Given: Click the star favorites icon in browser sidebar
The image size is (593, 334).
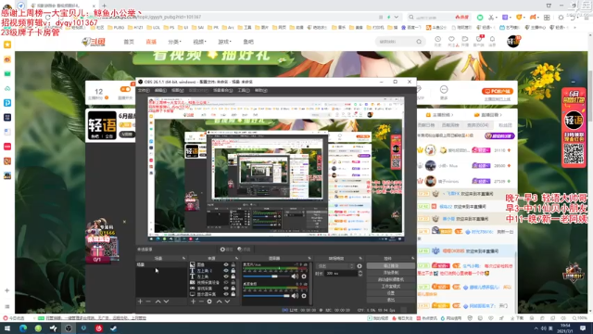Looking at the screenshot, I should (x=7, y=45).
